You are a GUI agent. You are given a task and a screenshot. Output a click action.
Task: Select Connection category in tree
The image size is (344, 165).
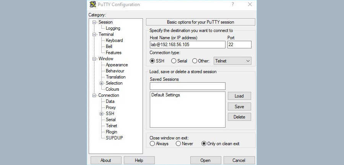[x=109, y=95]
